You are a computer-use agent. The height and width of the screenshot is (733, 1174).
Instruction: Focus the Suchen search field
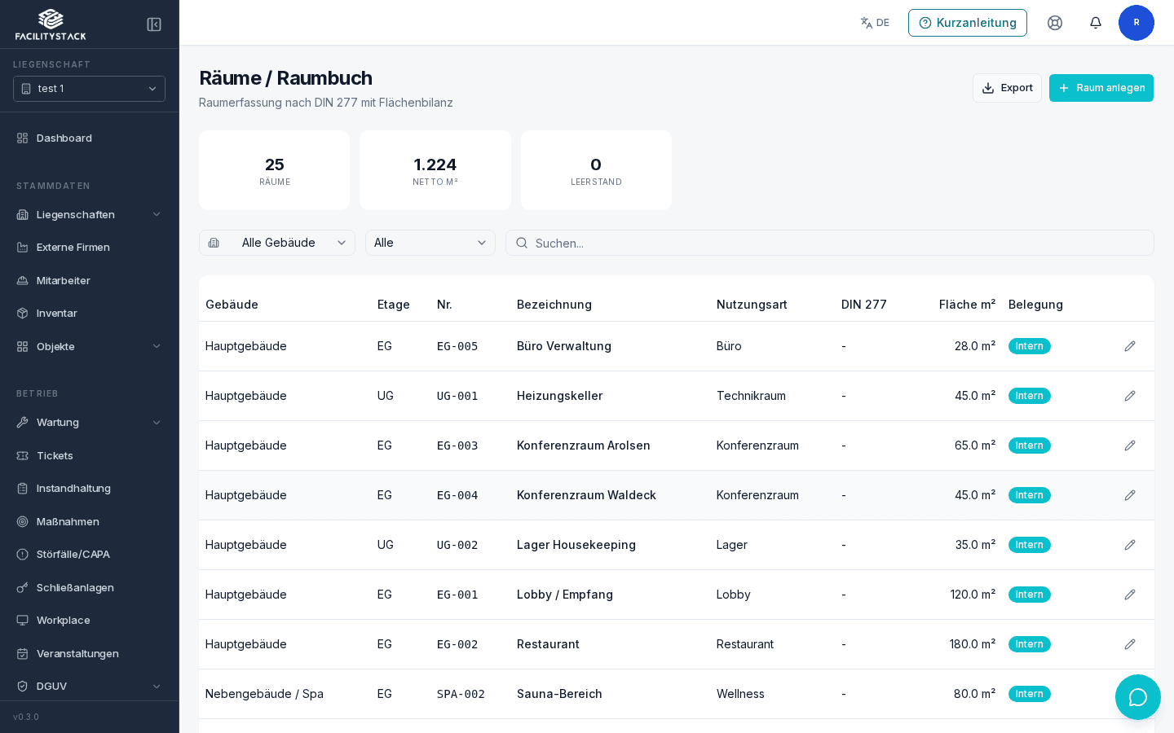830,243
